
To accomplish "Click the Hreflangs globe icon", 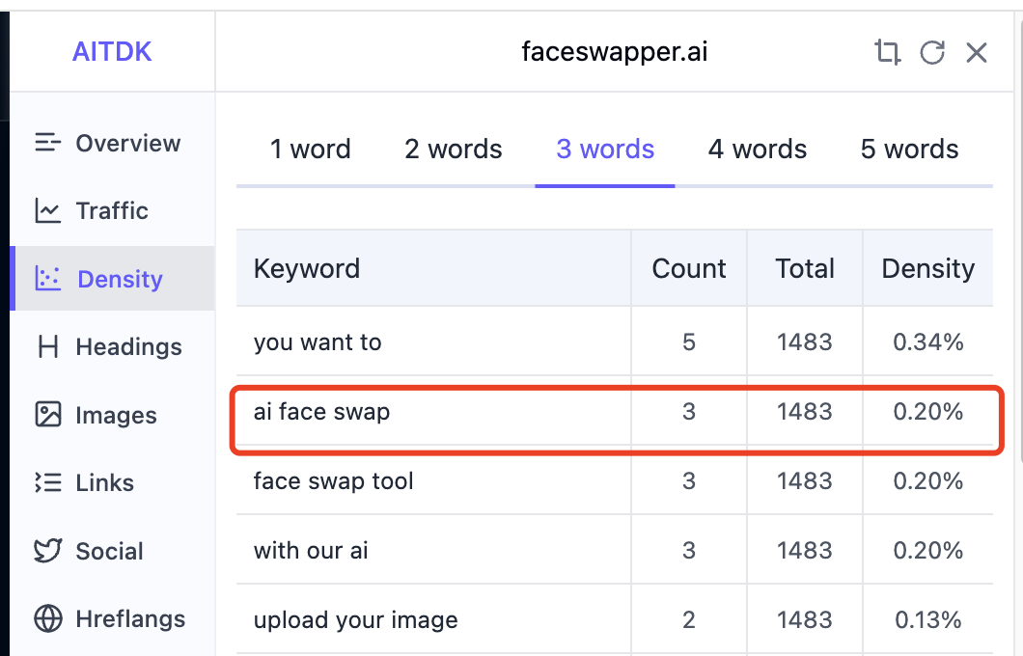I will click(x=47, y=618).
